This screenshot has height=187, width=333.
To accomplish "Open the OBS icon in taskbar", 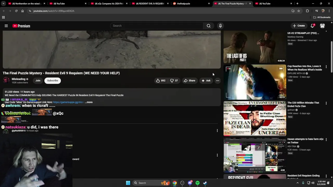I will click(x=182, y=183).
